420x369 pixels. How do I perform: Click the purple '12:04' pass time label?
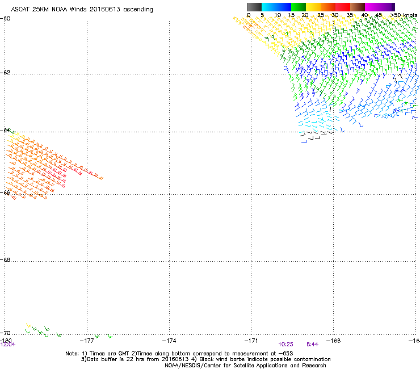coord(8,345)
